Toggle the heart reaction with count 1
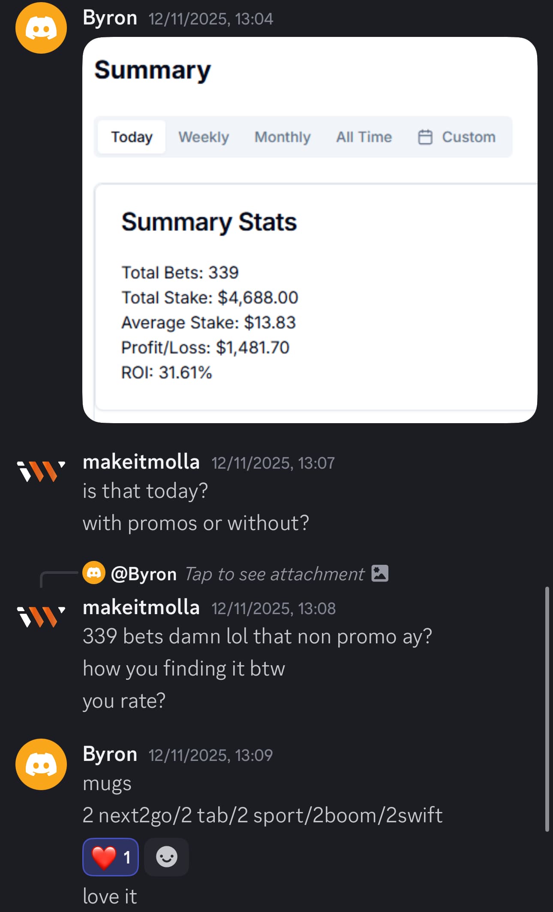The image size is (553, 912). point(111,857)
